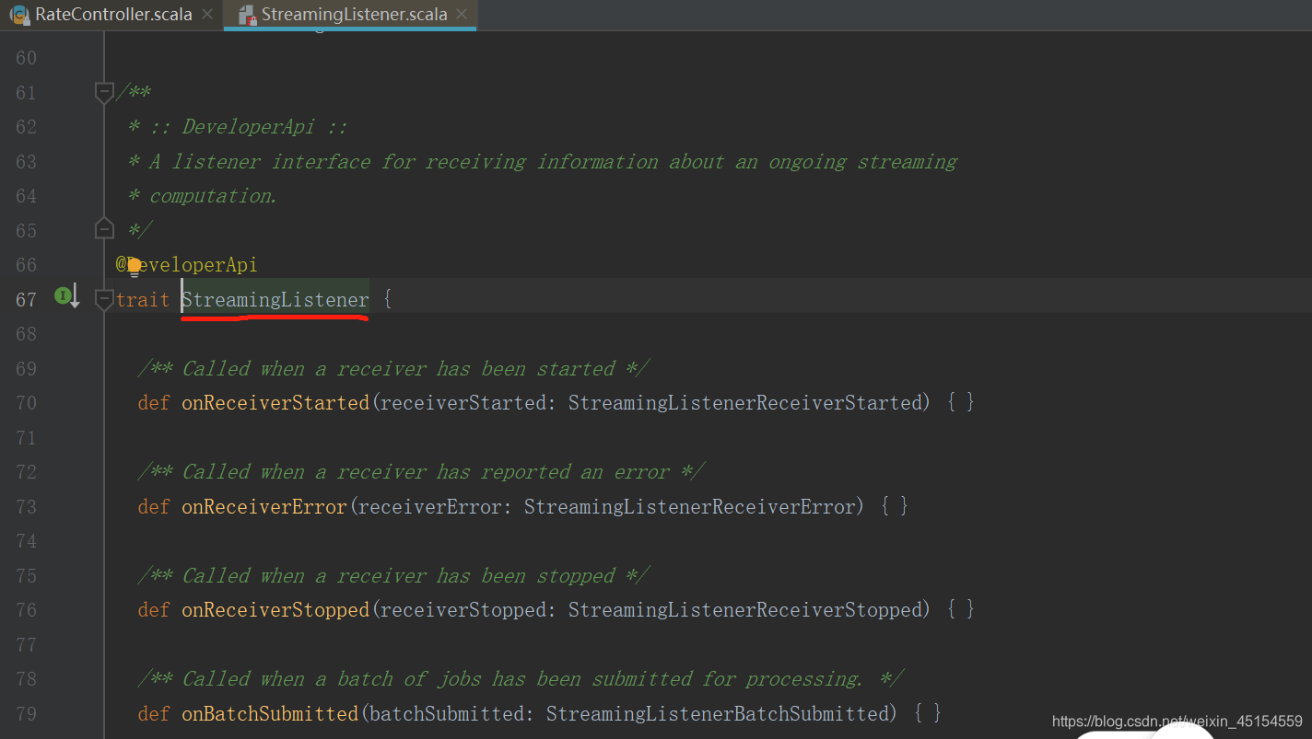Click line number 70 in the gutter

coord(26,402)
